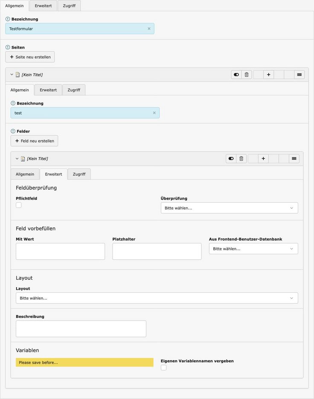Image resolution: width=314 pixels, height=399 pixels.
Task: Open the Überprüfung dropdown
Action: coord(229,208)
